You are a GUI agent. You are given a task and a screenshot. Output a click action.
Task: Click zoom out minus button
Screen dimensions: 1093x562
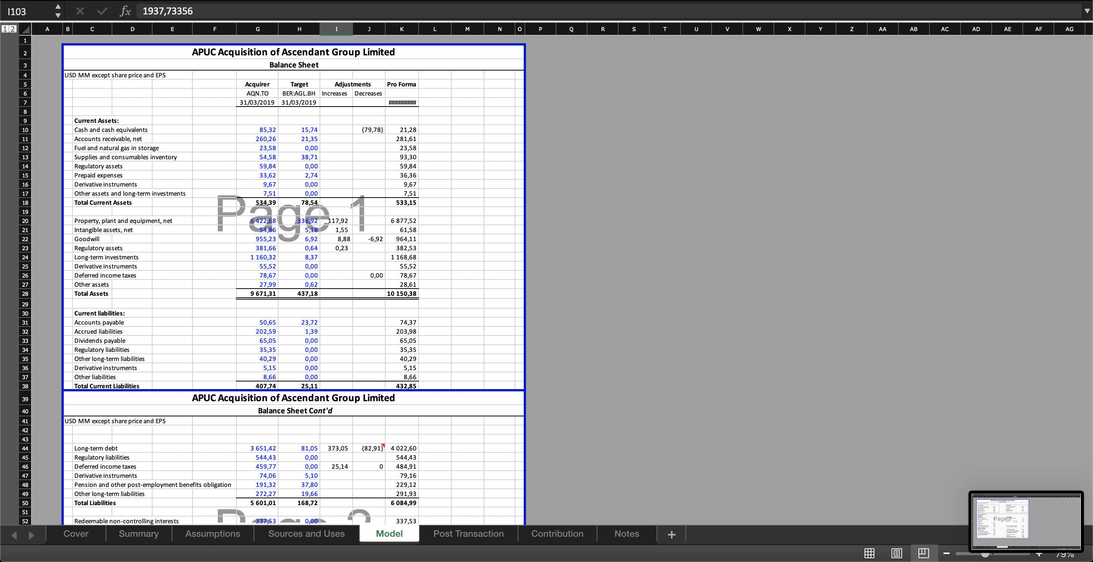point(946,553)
